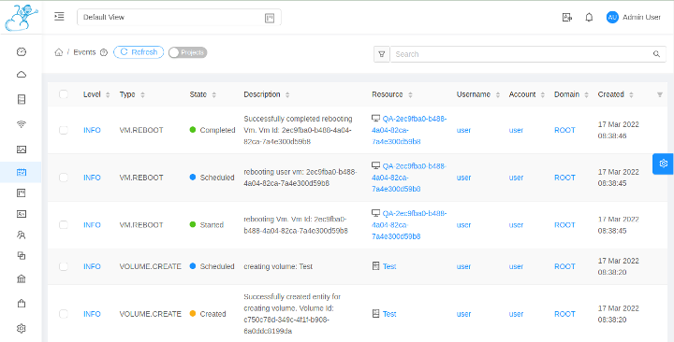Check the select-all header checkbox
The width and height of the screenshot is (674, 342).
pos(64,94)
